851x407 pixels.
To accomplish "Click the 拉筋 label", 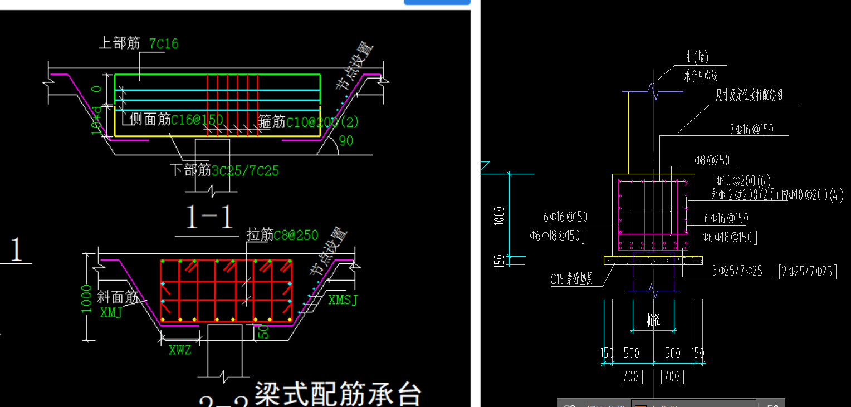I will pos(260,235).
